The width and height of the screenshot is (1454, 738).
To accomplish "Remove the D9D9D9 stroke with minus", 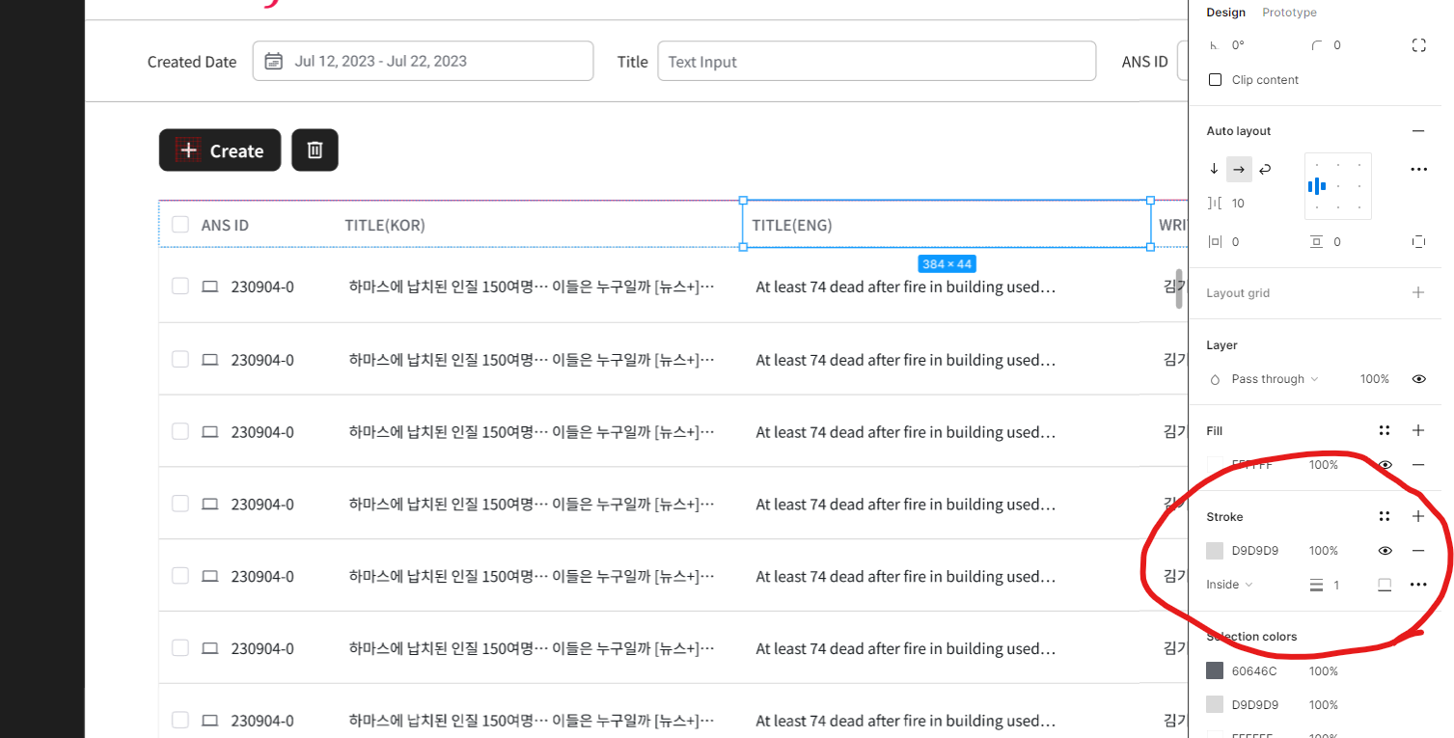I will tap(1418, 551).
